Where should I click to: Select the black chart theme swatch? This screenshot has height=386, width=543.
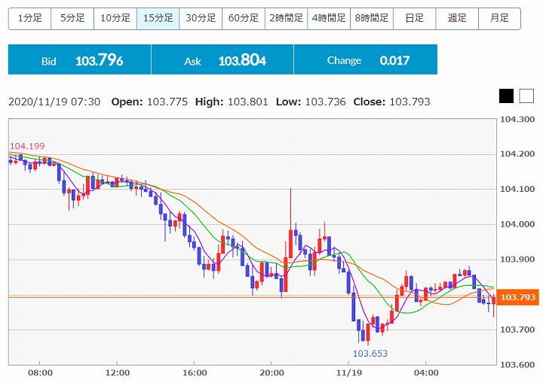(x=506, y=96)
